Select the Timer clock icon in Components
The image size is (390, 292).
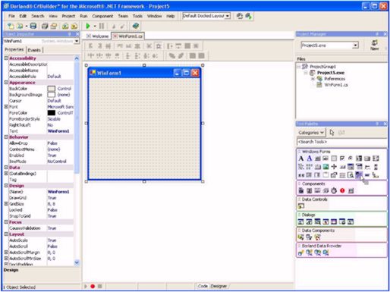click(334, 190)
